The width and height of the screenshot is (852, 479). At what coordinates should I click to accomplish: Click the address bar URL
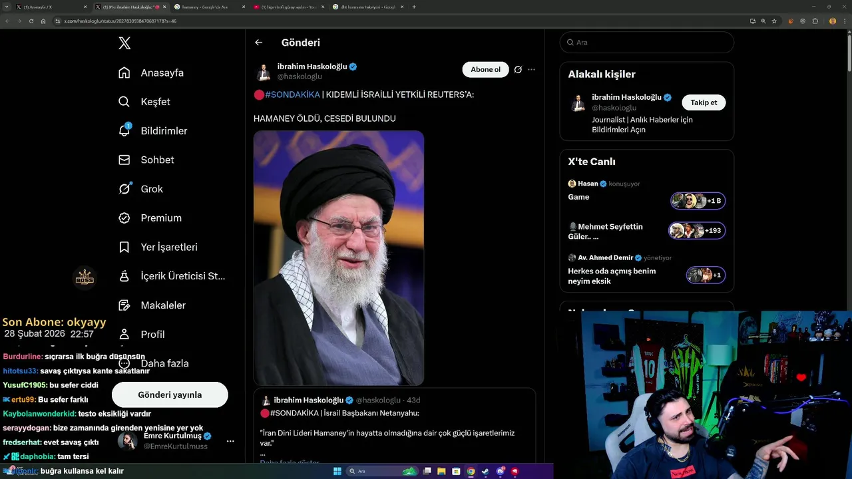[120, 21]
